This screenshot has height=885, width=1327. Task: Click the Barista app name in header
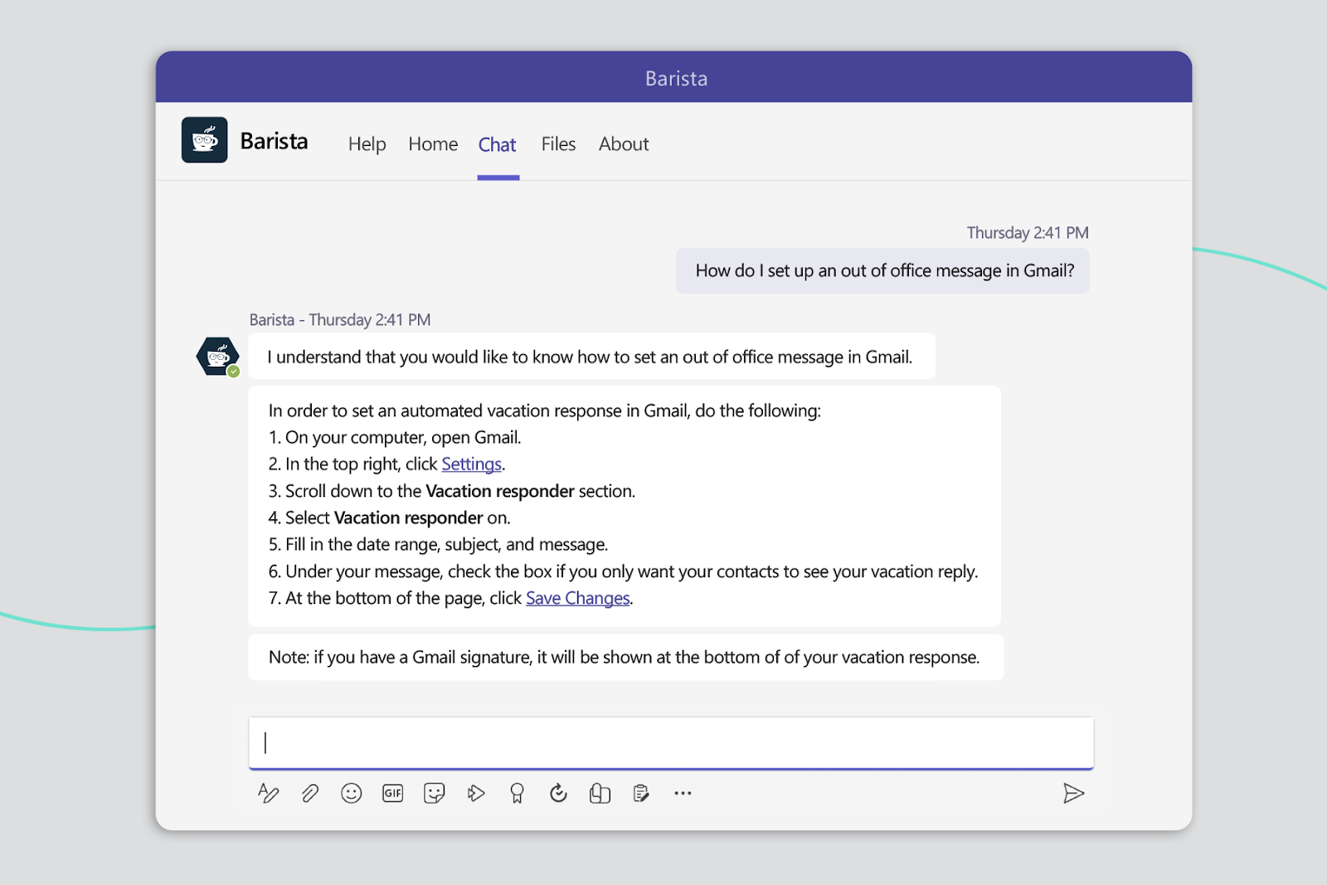point(274,141)
